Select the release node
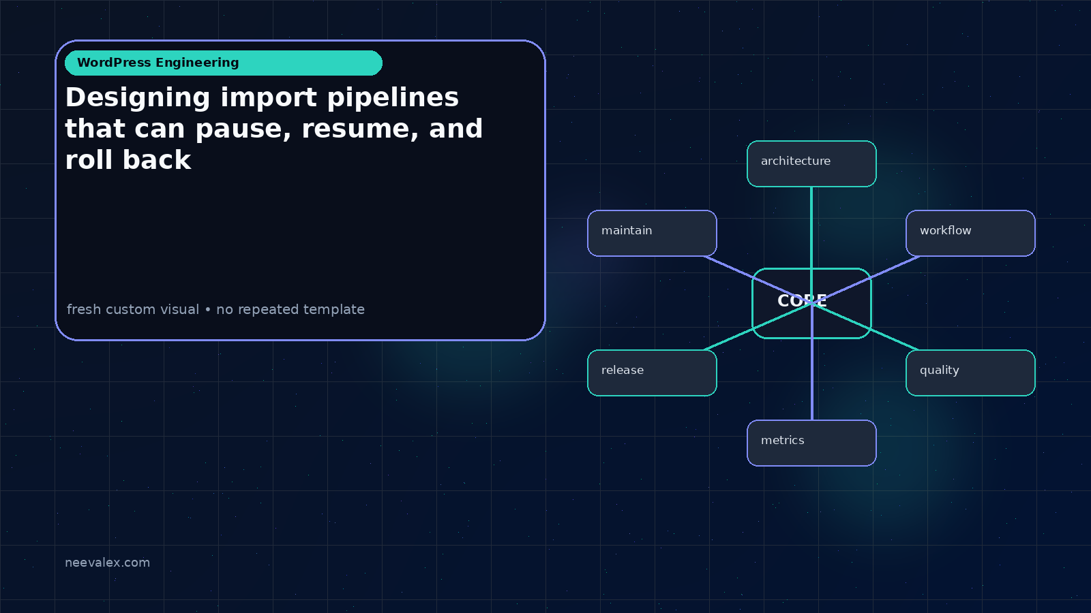This screenshot has height=613, width=1091. point(652,373)
